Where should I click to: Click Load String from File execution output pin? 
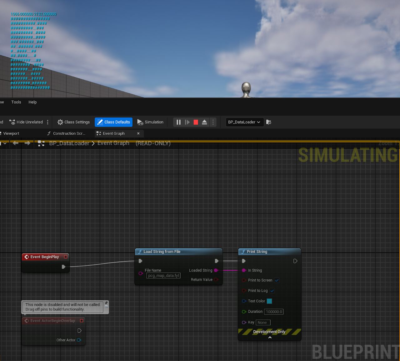click(x=217, y=261)
